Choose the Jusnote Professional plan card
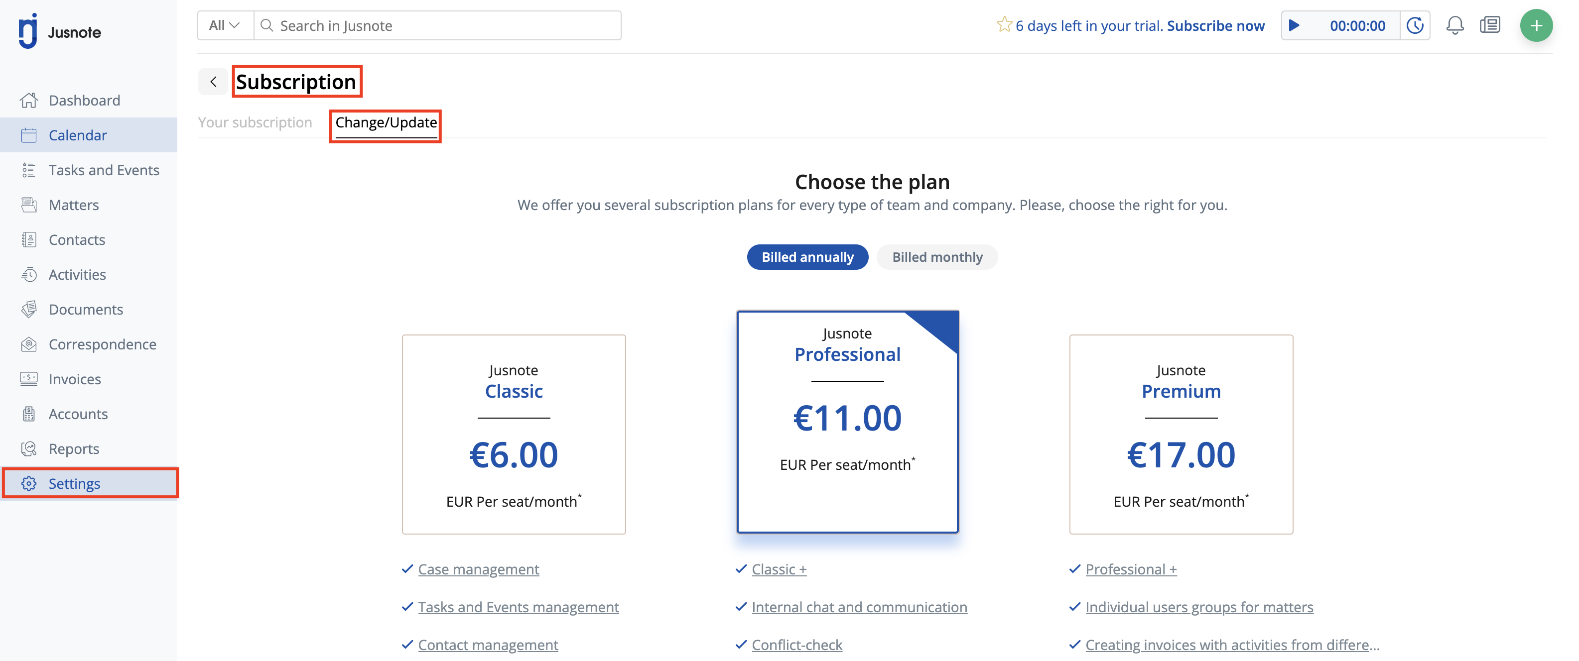Viewport: 1579px width, 661px height. (847, 422)
